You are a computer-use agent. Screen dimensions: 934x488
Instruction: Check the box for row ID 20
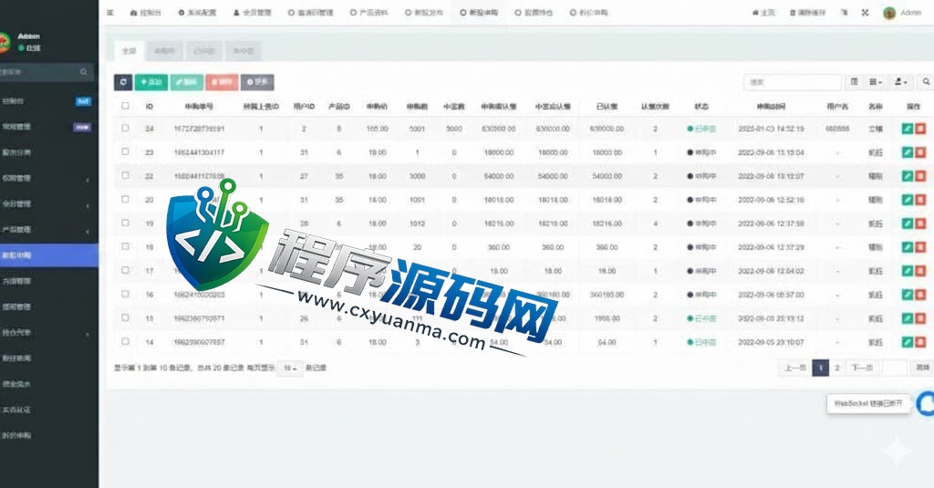coord(125,199)
